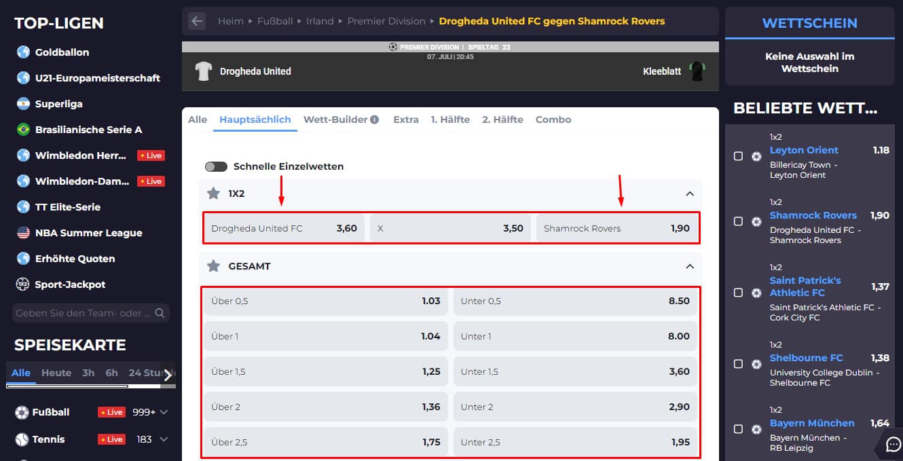Click the football icon next to Leyton Orient bet

coord(757,156)
